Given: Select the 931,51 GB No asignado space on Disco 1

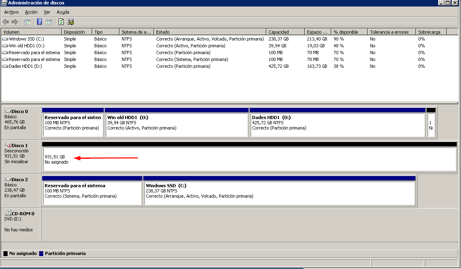Looking at the screenshot, I should click(x=249, y=157).
